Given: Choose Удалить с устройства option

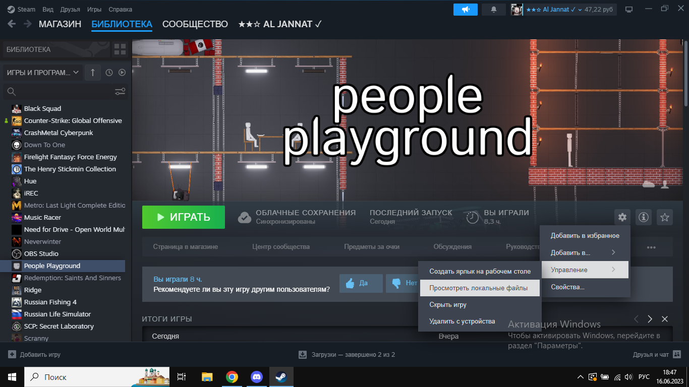Looking at the screenshot, I should (x=480, y=321).
